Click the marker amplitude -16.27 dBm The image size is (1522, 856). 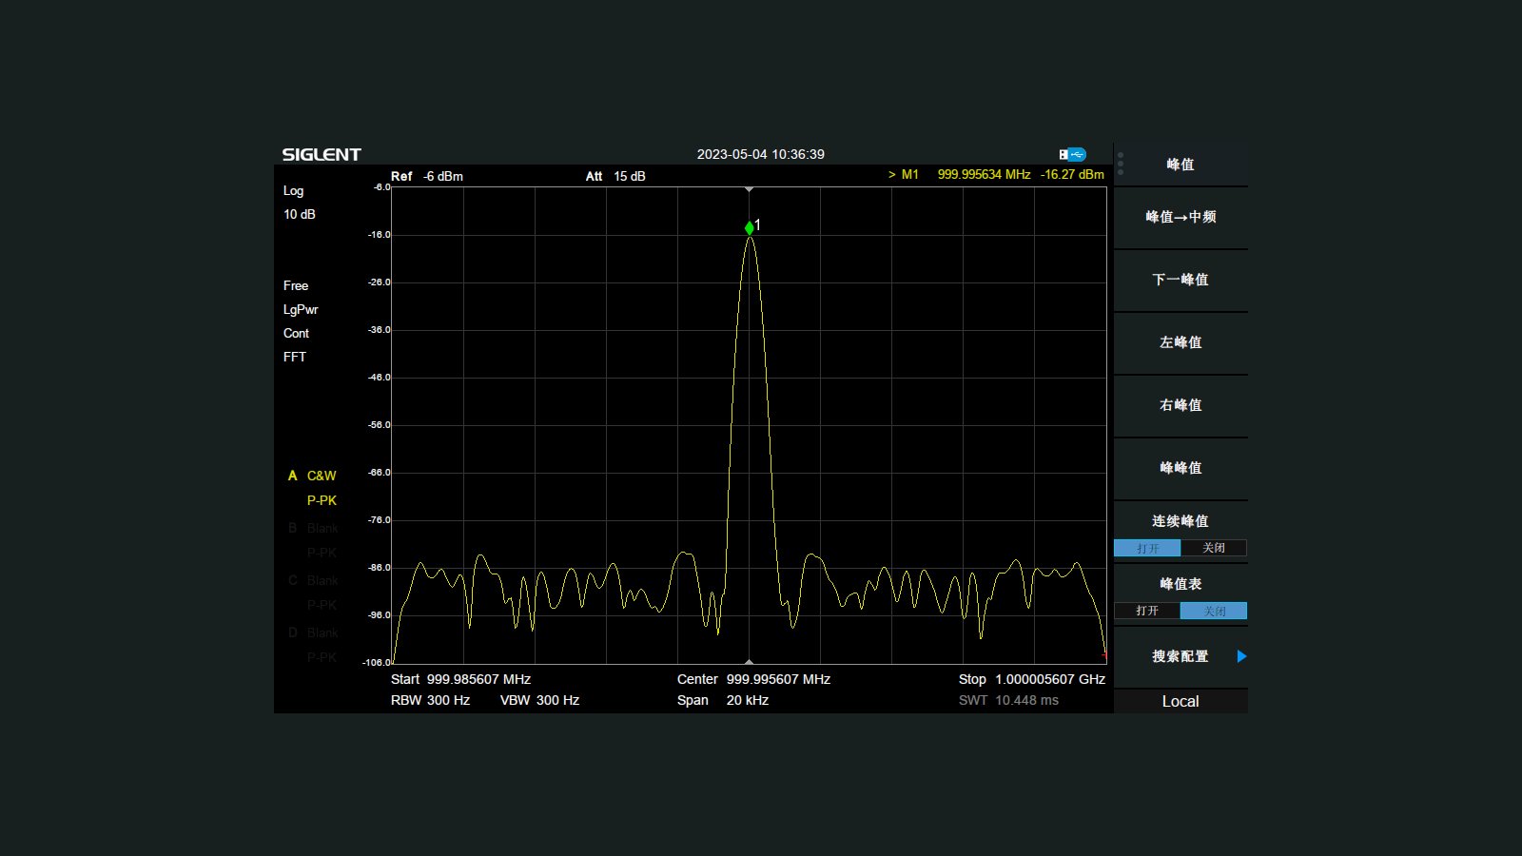pos(1072,174)
